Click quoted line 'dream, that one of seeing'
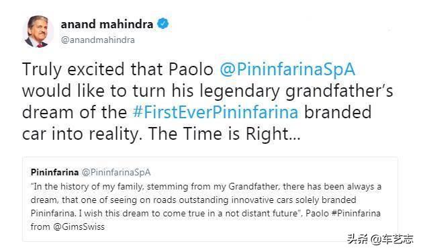Screen dimensions: 421x252 coord(193,200)
